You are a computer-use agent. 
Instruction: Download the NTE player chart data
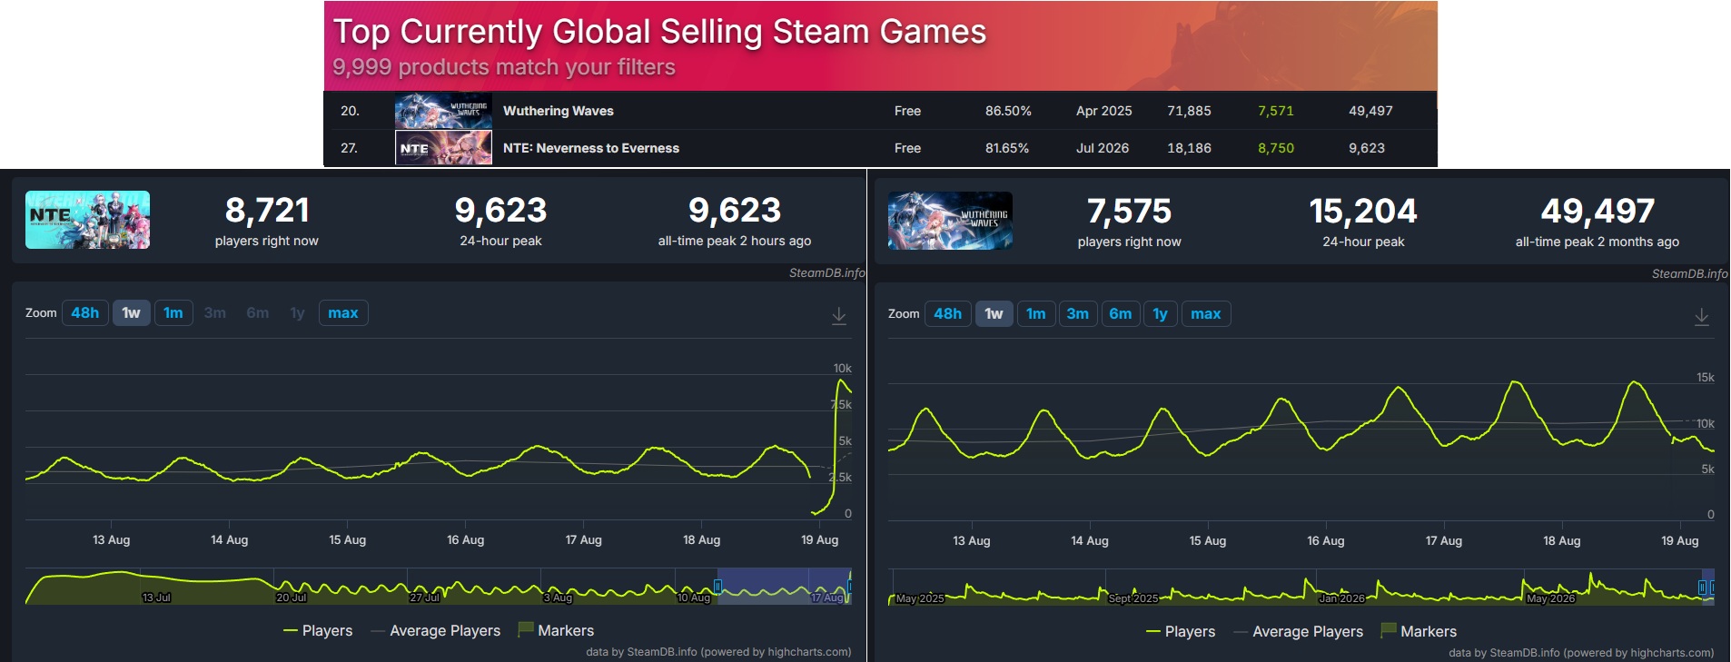pyautogui.click(x=839, y=315)
